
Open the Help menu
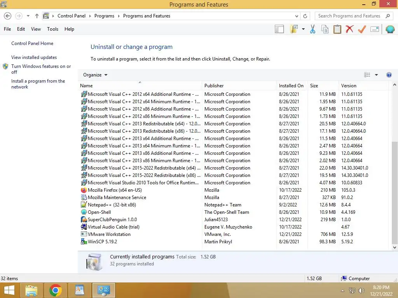(x=69, y=29)
